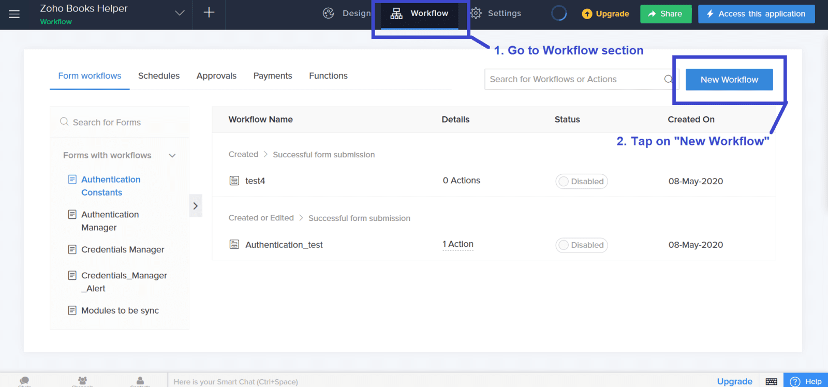Toggle the Disabled switch for test4
This screenshot has width=828, height=387.
(x=582, y=182)
